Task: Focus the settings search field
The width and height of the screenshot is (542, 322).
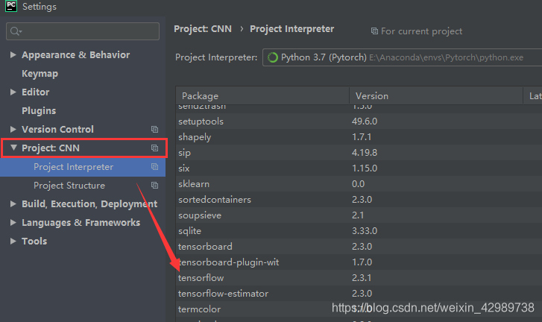Action: tap(83, 31)
